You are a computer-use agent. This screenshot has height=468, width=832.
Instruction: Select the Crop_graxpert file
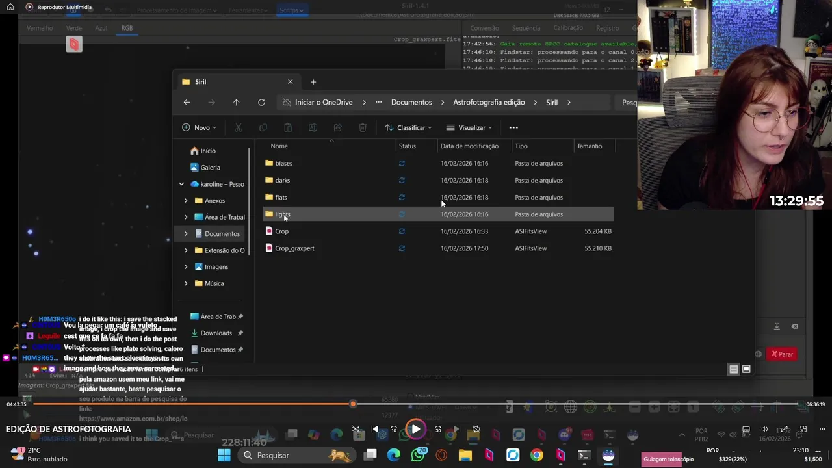(x=294, y=248)
